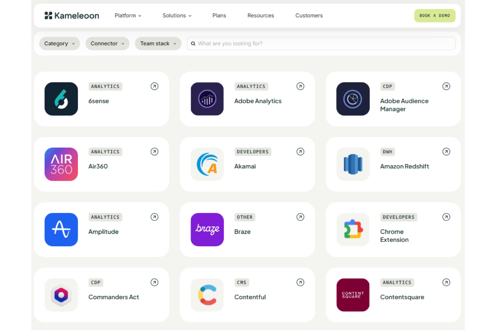The image size is (498, 332).
Task: Select the Commanders Act logo icon
Action: point(61,295)
